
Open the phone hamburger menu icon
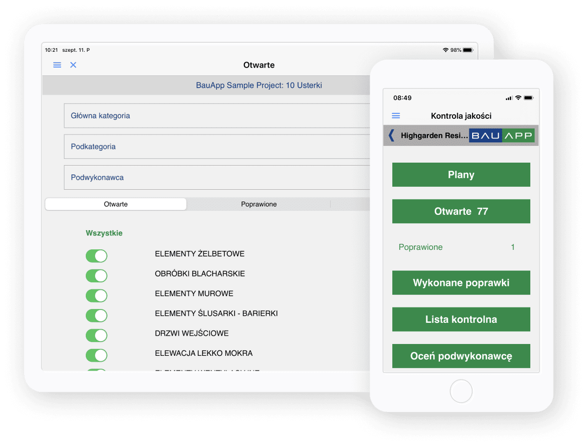(396, 116)
